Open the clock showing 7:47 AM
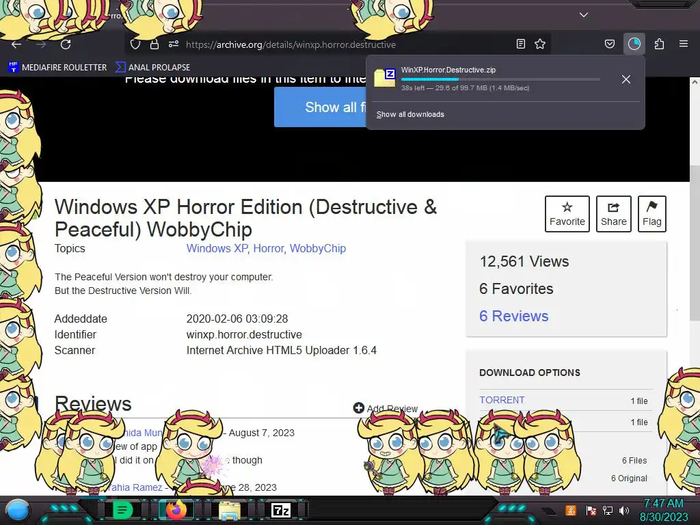Viewport: 700px width, 525px height. point(663,510)
